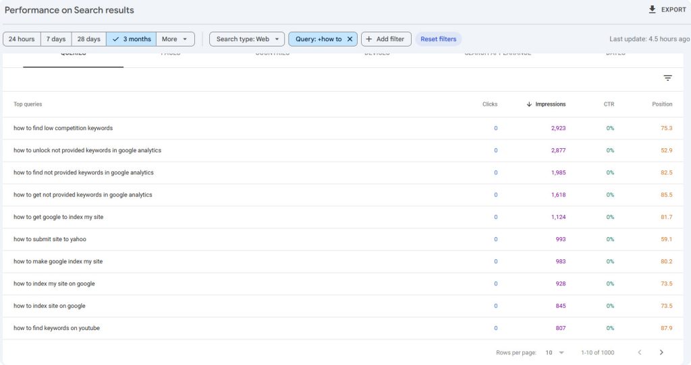Open the table filter rows icon
The width and height of the screenshot is (691, 365).
pos(667,78)
